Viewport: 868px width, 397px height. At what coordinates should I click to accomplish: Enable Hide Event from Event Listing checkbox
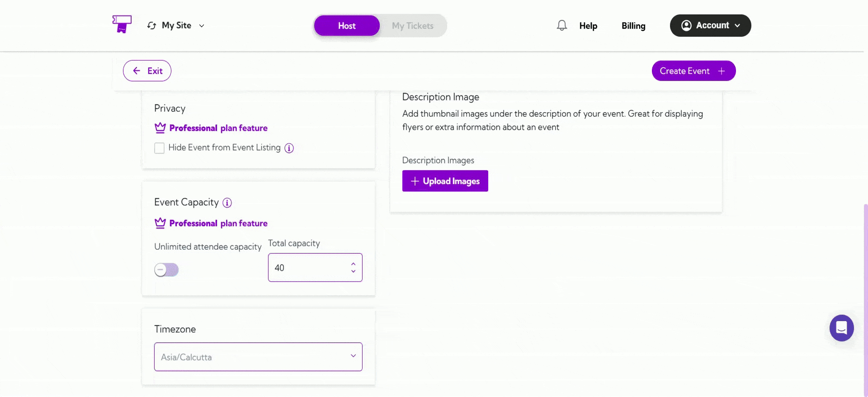159,148
